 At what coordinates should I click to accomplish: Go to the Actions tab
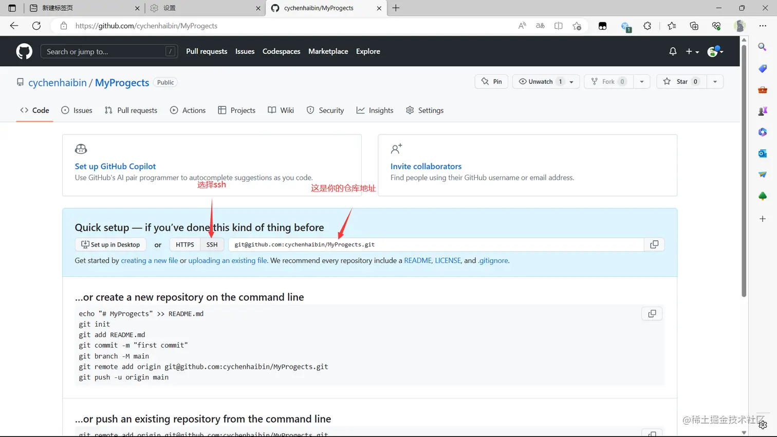188,110
